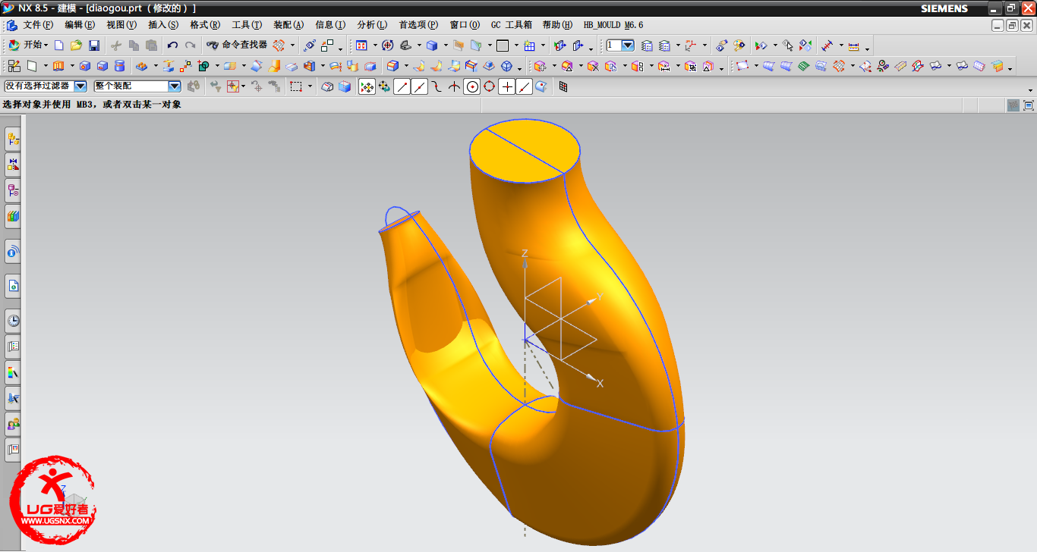Open the Preferences (首选项) menu

coord(418,25)
